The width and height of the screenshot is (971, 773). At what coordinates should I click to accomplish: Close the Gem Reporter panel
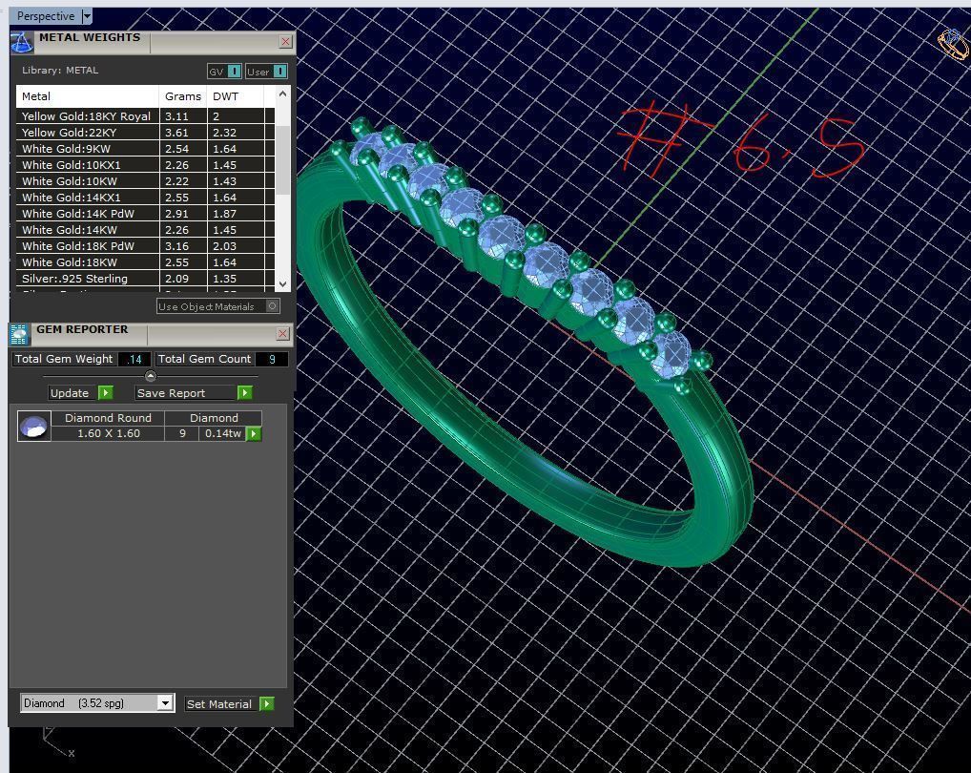pyautogui.click(x=283, y=334)
